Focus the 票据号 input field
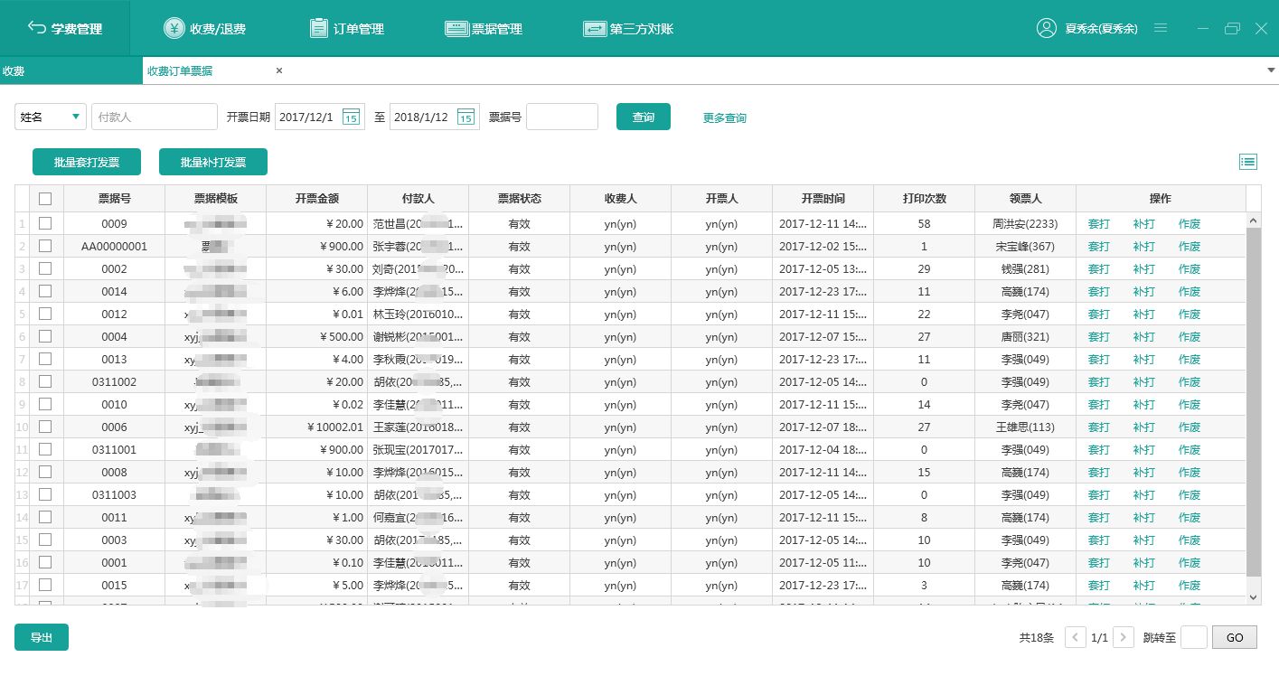 click(x=562, y=117)
